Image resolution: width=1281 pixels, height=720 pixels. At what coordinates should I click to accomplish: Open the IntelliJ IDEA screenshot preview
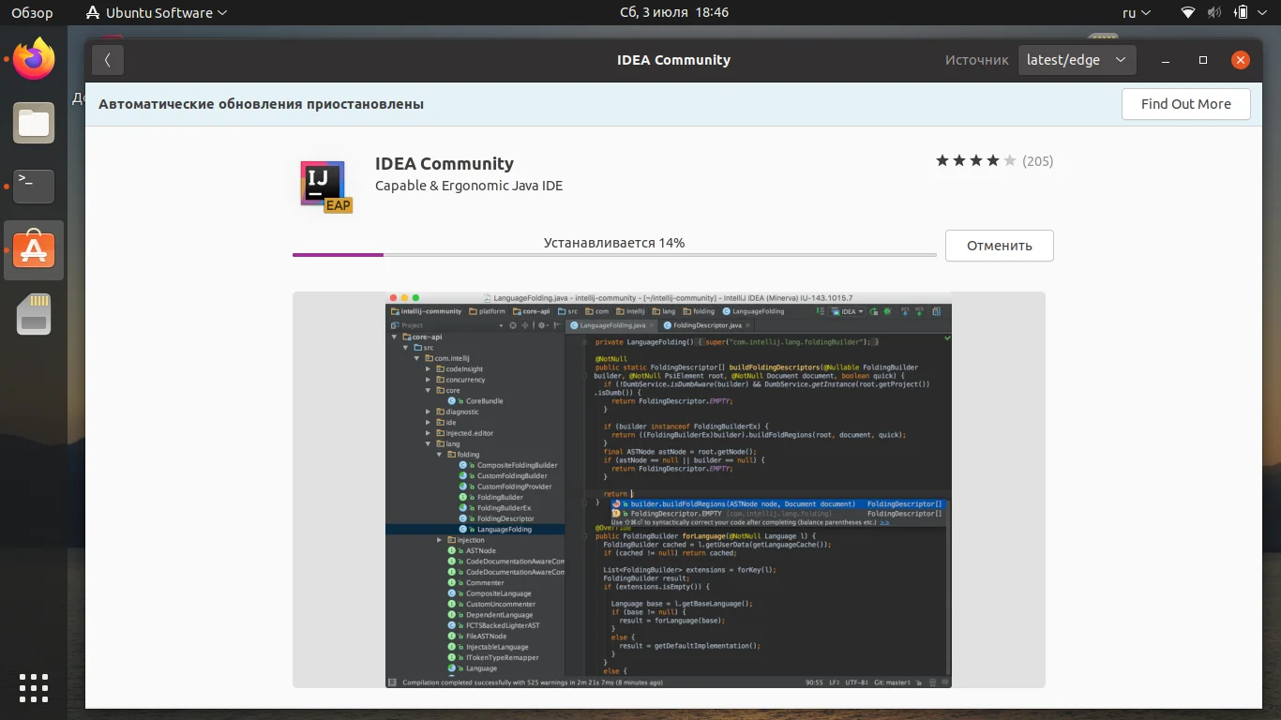(x=669, y=489)
